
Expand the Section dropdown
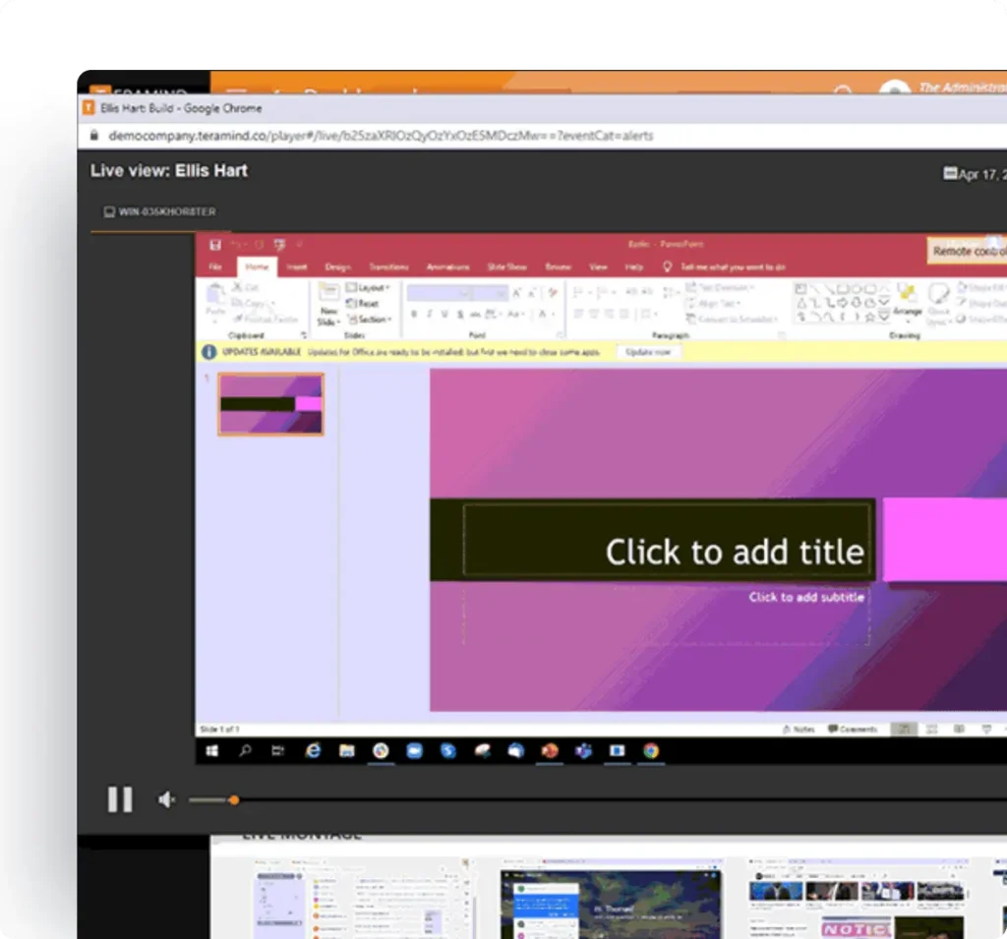371,319
